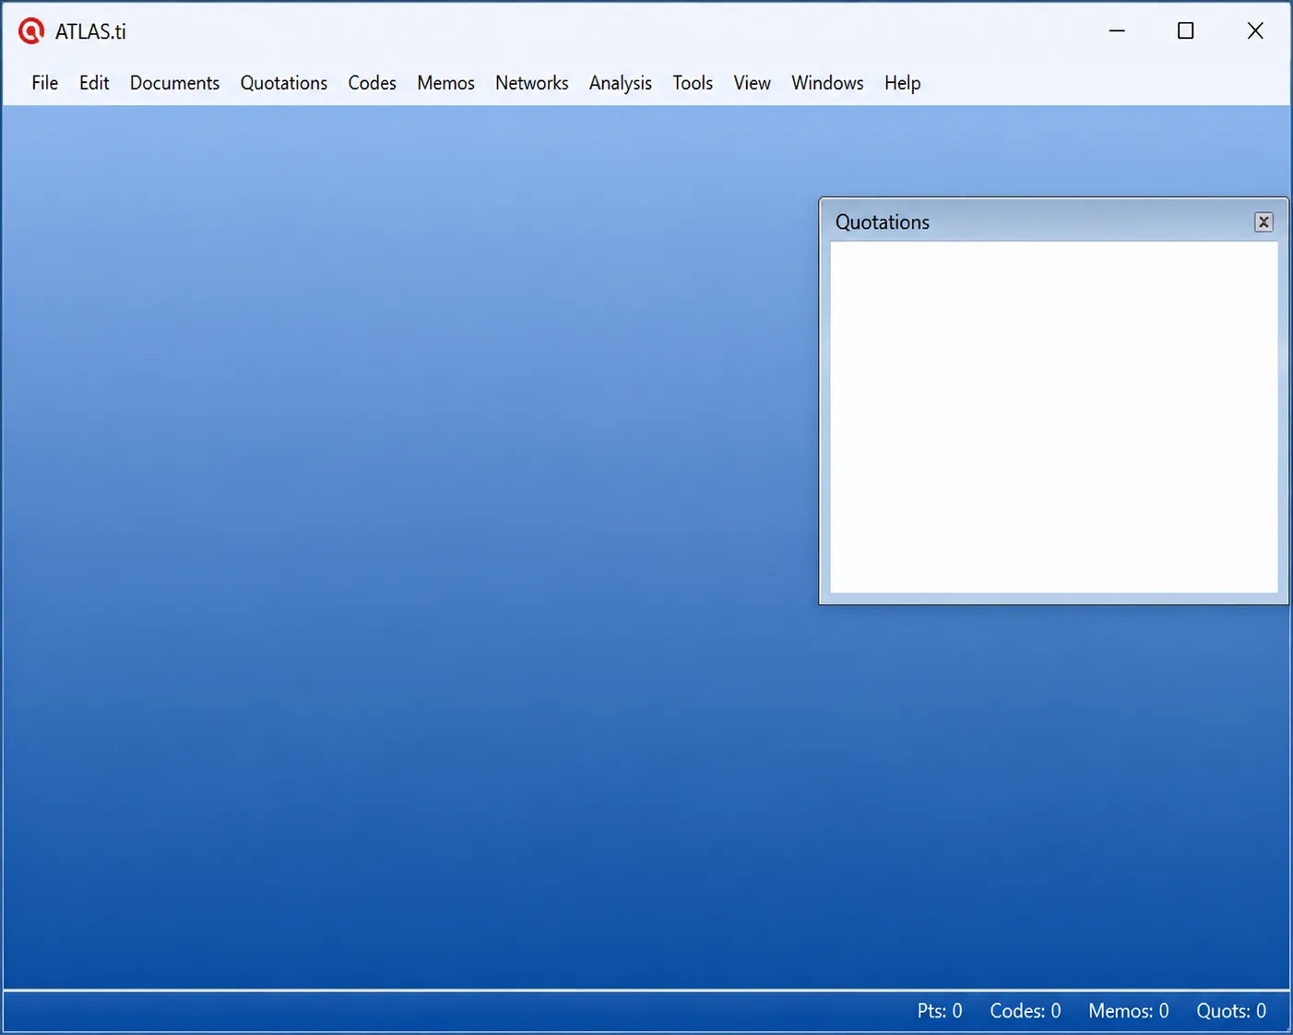Click the Codes: 0 status entry
The image size is (1293, 1035).
1026,1011
